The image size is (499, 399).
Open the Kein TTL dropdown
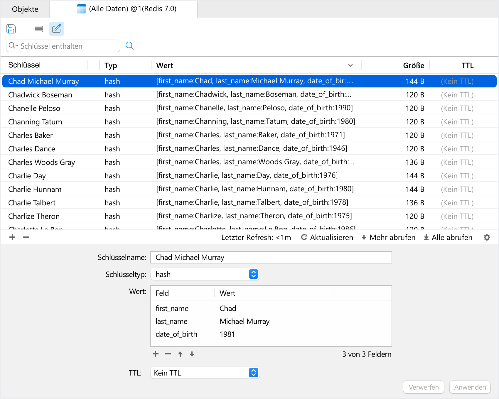coord(205,373)
